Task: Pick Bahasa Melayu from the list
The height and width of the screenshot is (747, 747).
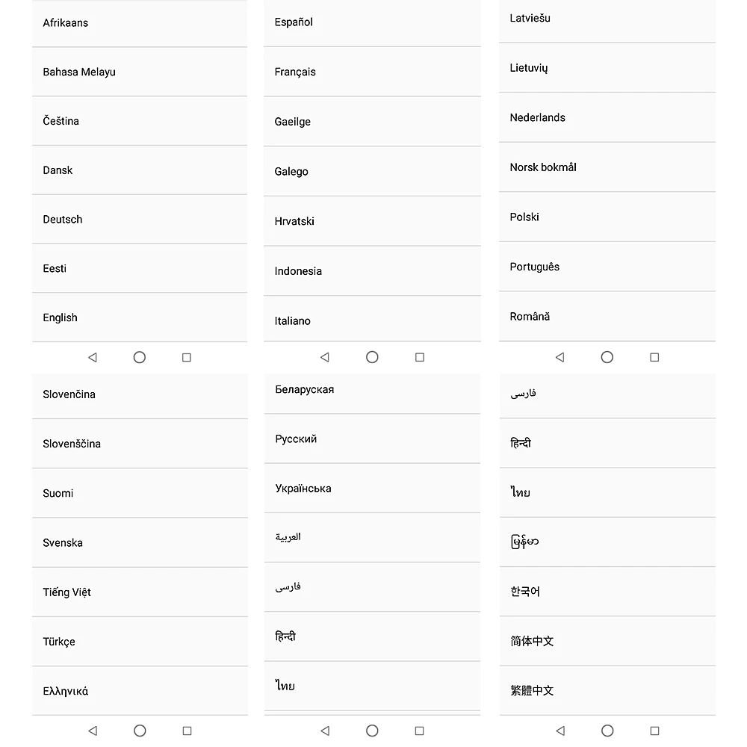Action: tap(140, 72)
